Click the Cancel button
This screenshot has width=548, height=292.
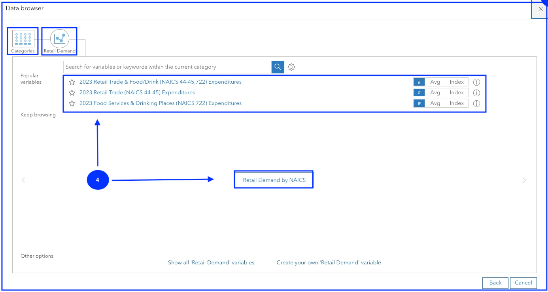coord(523,283)
